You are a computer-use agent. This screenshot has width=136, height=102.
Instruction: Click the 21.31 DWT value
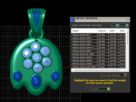[x=113, y=51]
